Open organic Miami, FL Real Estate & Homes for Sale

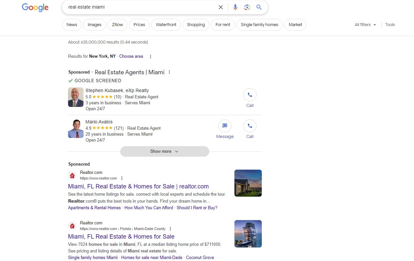(x=121, y=237)
